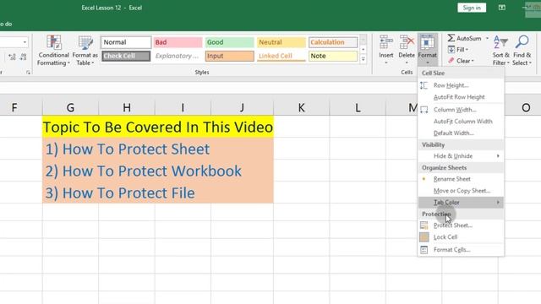Click the Format cells ribbon button
This screenshot has width=541, height=304.
427,50
